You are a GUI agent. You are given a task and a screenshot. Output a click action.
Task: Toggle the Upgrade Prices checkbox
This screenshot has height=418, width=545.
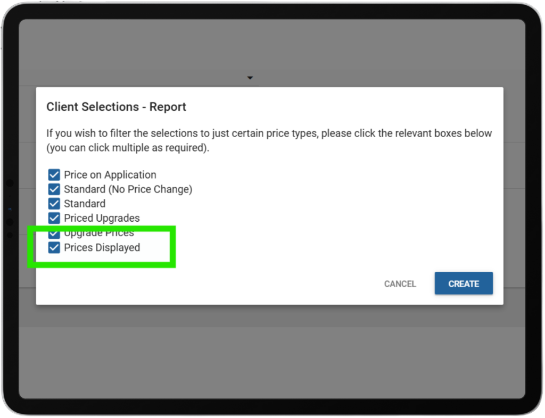pos(54,233)
